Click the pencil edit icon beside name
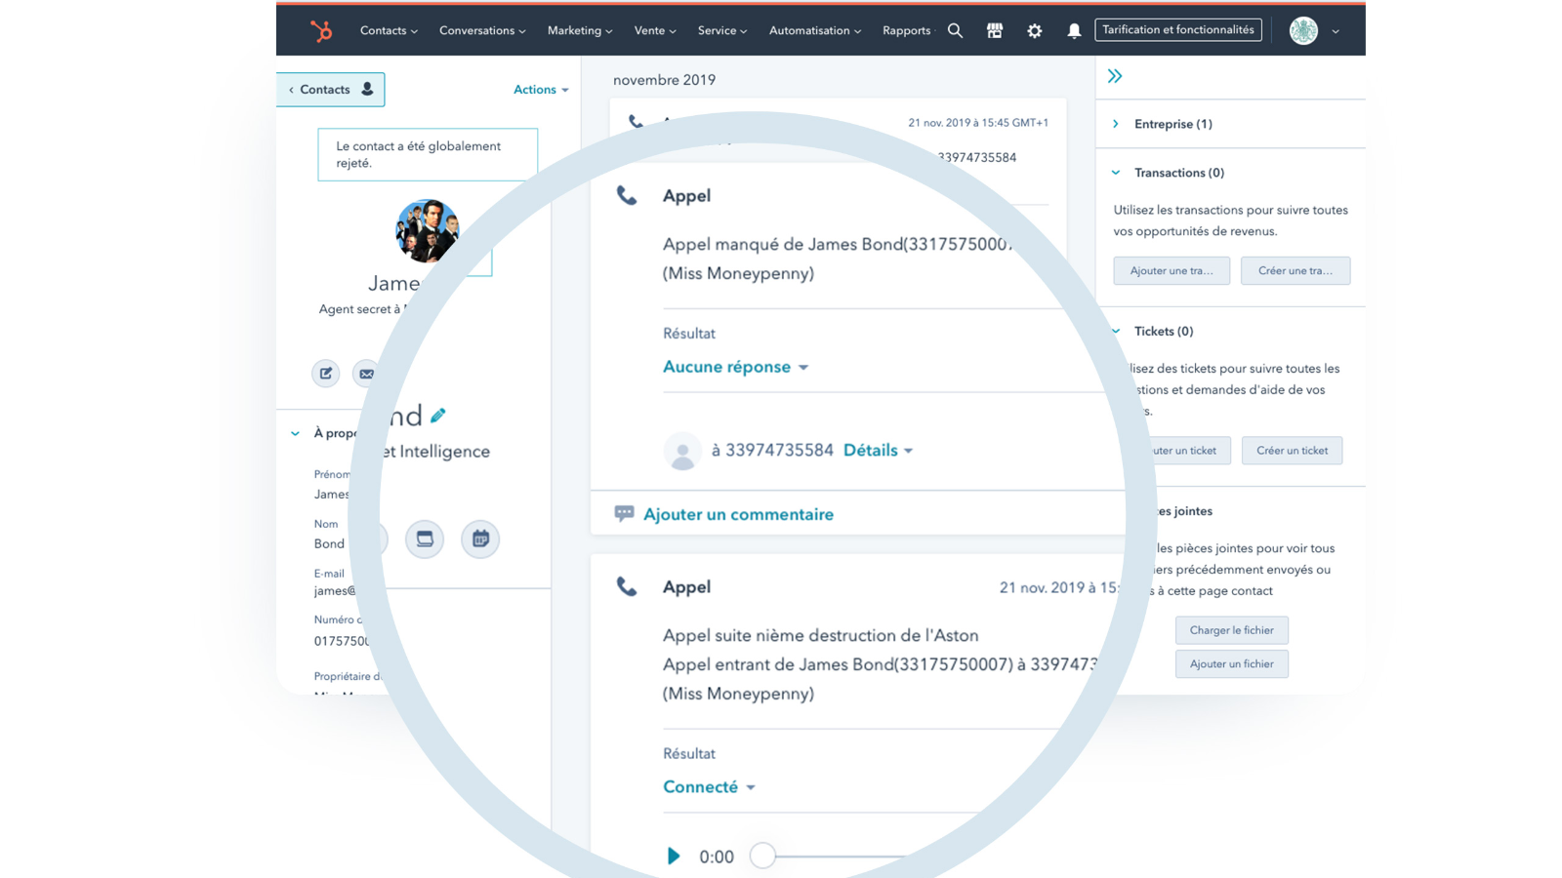1562x878 pixels. (x=438, y=416)
